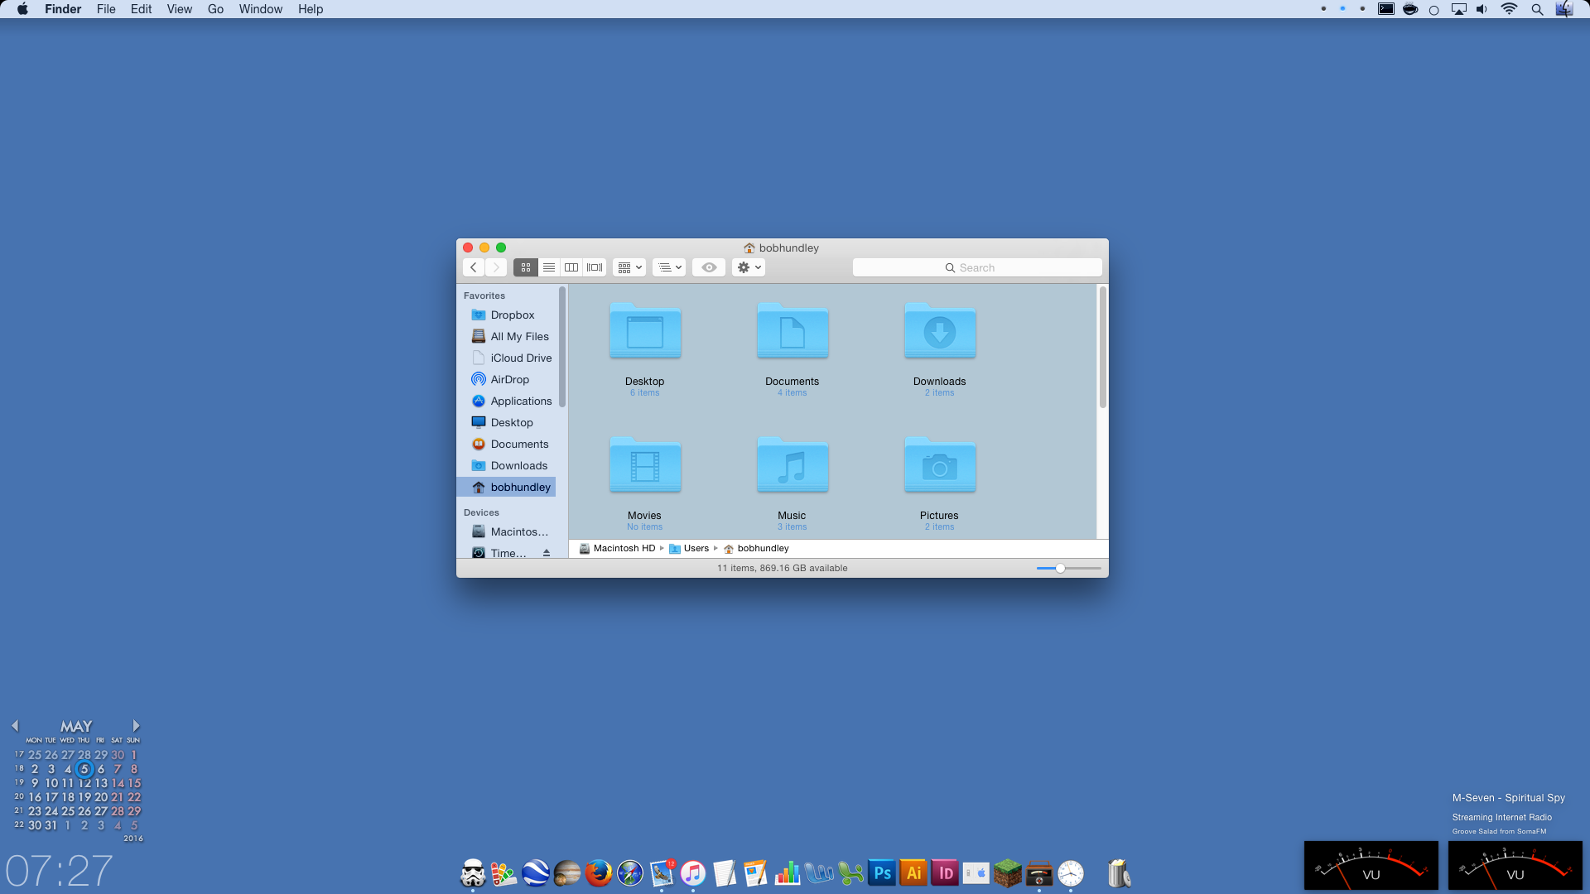Open the Go menu

(x=215, y=9)
